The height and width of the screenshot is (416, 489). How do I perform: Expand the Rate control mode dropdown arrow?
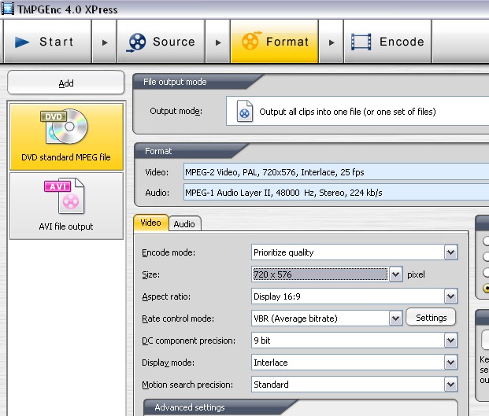[395, 318]
